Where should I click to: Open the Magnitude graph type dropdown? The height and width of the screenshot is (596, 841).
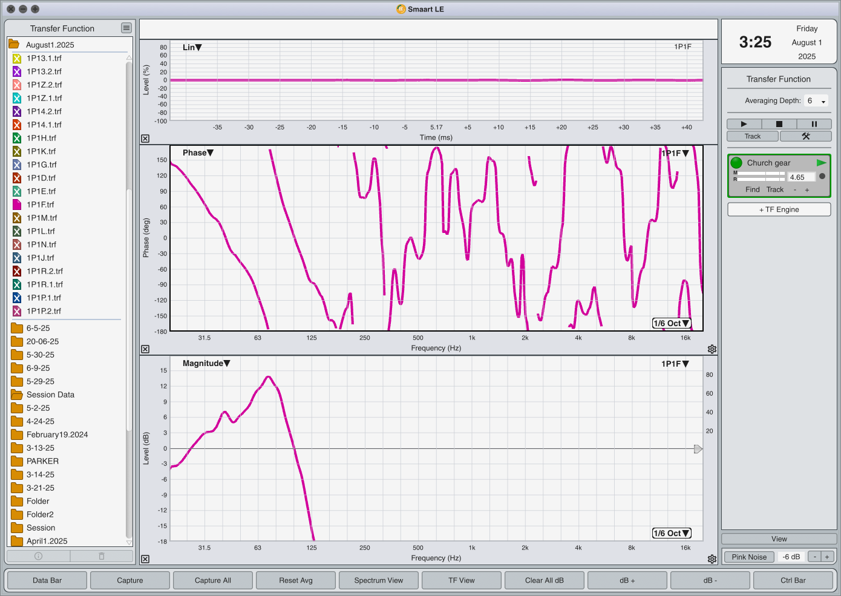[x=206, y=363]
